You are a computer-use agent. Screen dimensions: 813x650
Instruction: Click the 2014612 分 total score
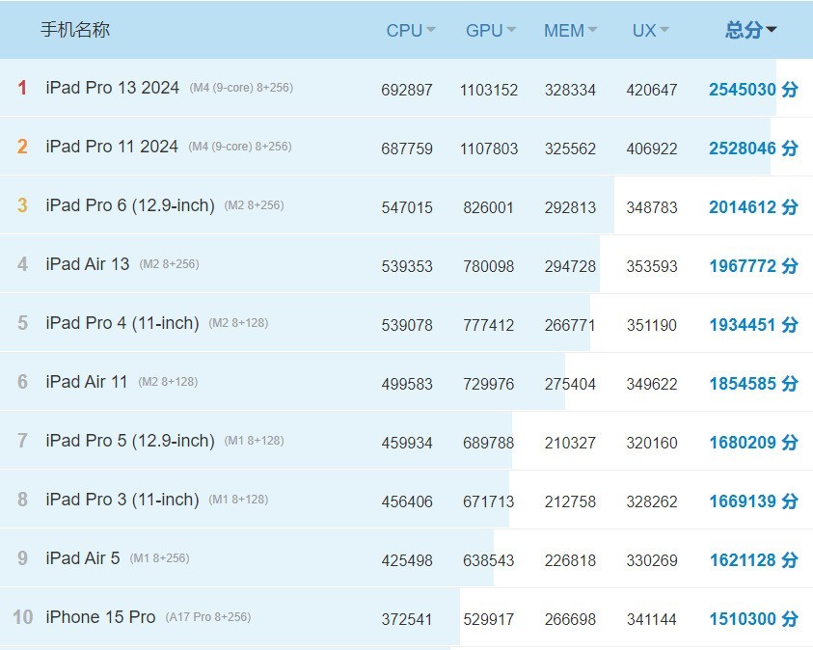(x=753, y=206)
